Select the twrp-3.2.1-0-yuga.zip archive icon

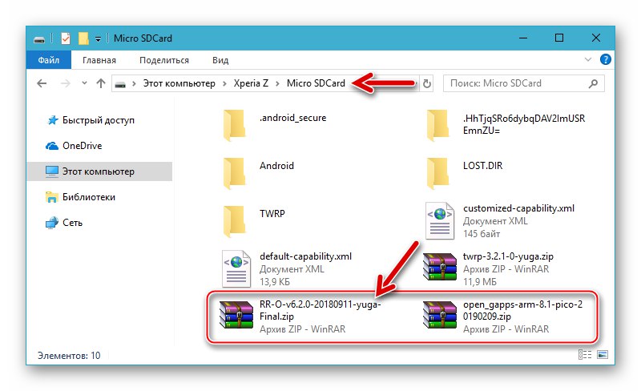[439, 267]
